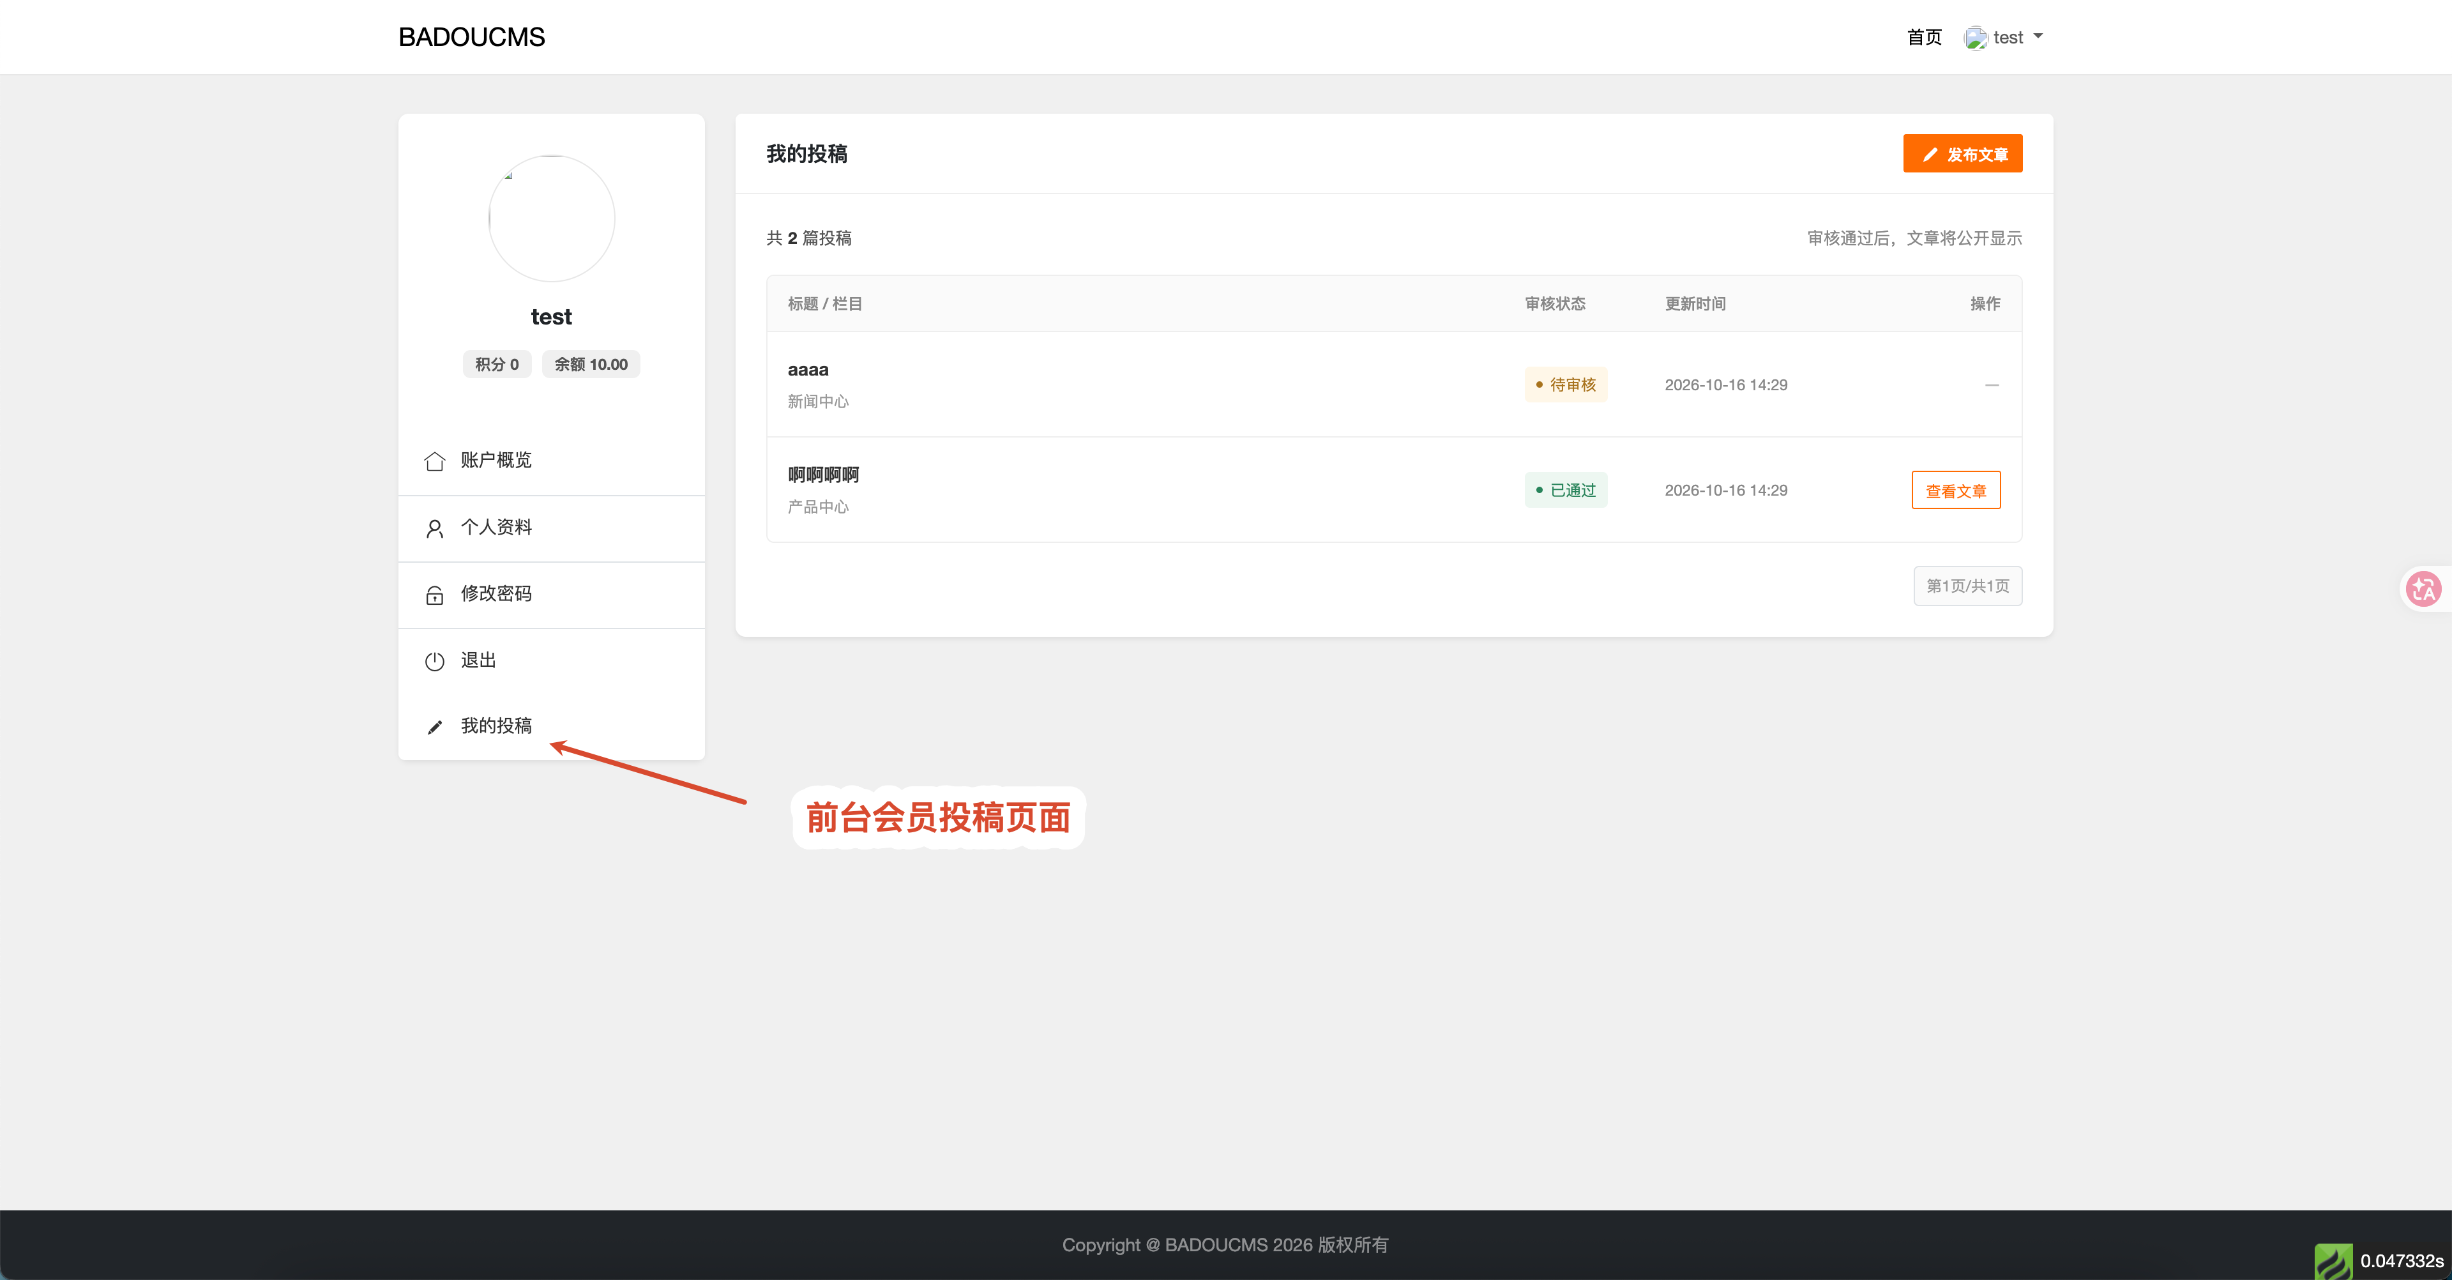The height and width of the screenshot is (1280, 2452).
Task: Click the footer copyright text
Action: coord(1225,1245)
